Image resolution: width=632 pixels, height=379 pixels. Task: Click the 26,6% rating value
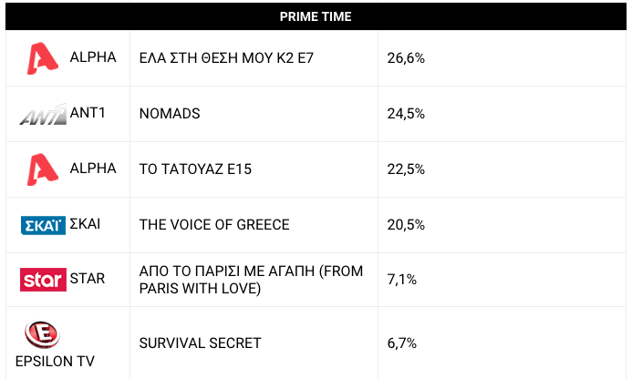pos(406,58)
